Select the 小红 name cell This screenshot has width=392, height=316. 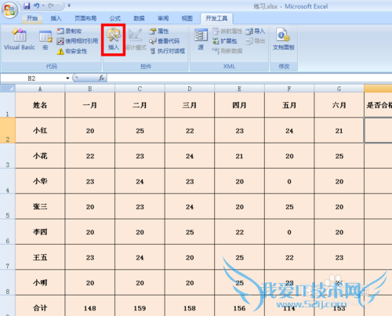[x=40, y=130]
